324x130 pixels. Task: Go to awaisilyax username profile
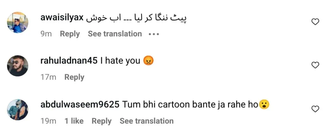(62, 18)
